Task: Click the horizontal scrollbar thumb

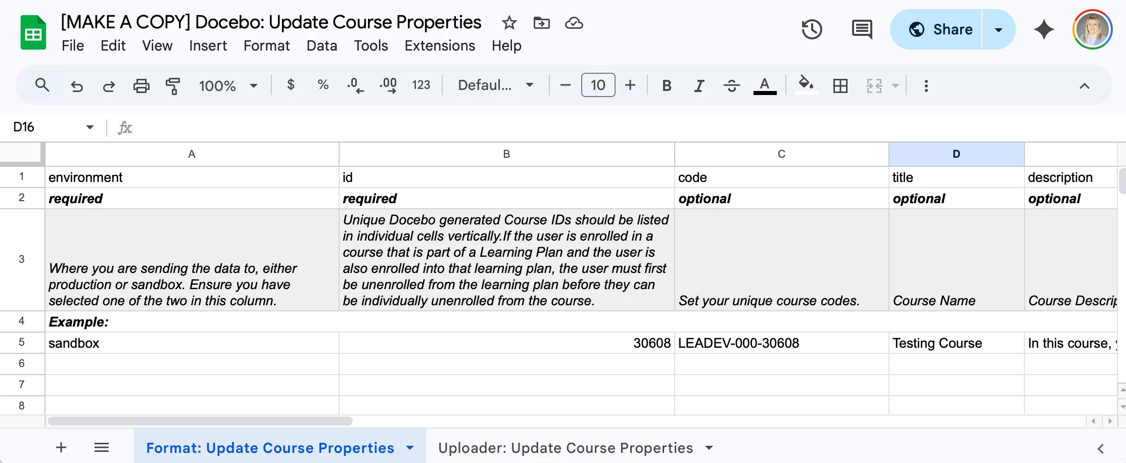Action: [x=200, y=421]
